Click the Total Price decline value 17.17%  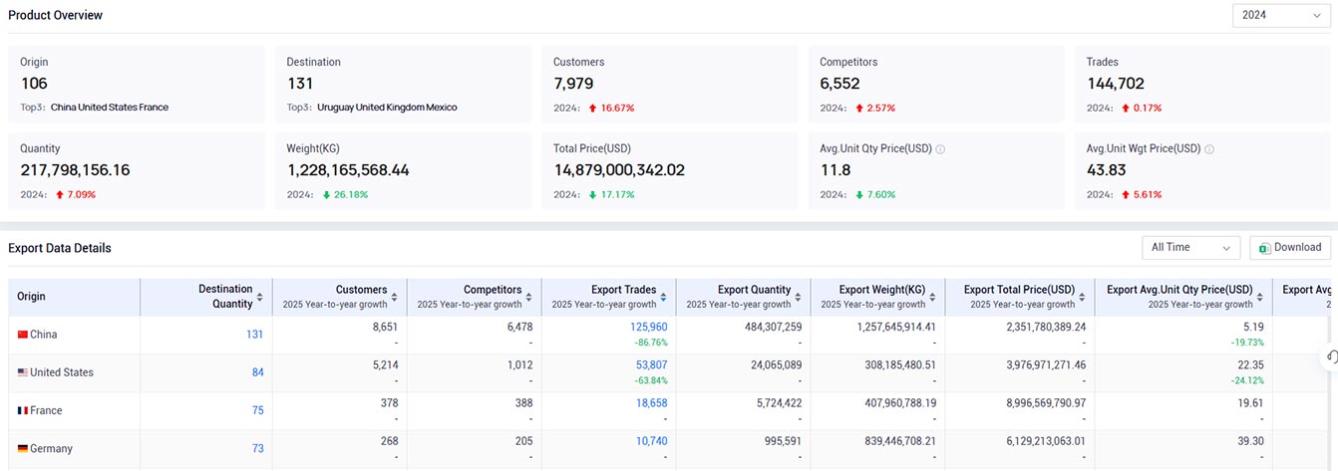(615, 194)
